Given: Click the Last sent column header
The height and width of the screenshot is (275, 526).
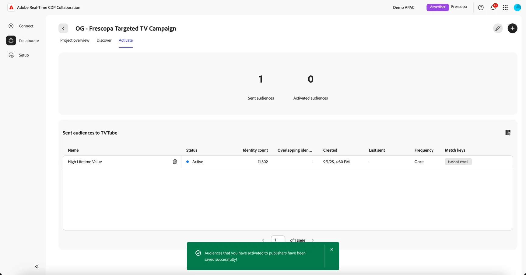Looking at the screenshot, I should coord(377,150).
